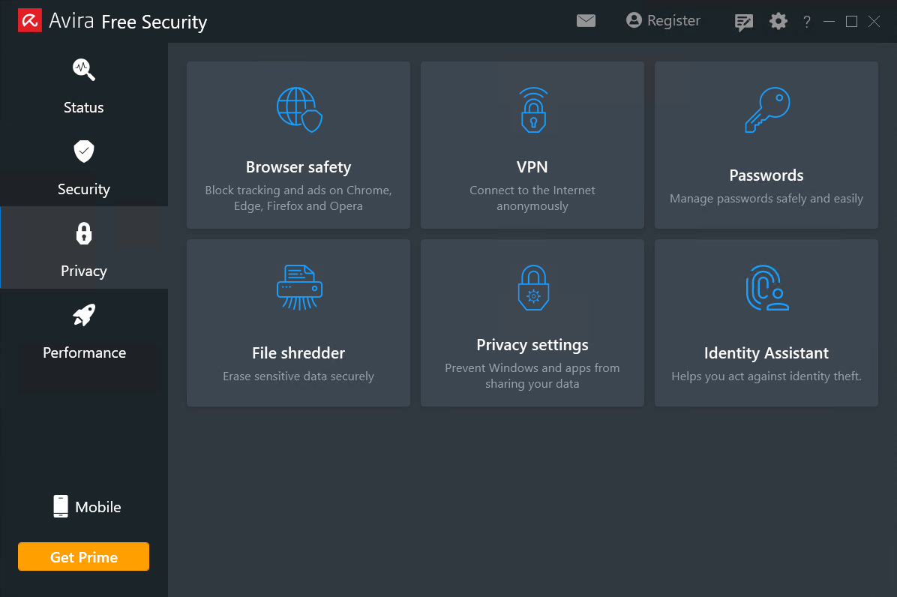Open the notifications envelope icon
Screen dimensions: 897x597
(x=586, y=21)
